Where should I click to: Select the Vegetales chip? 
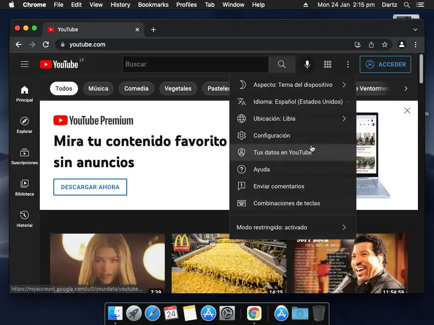[178, 88]
